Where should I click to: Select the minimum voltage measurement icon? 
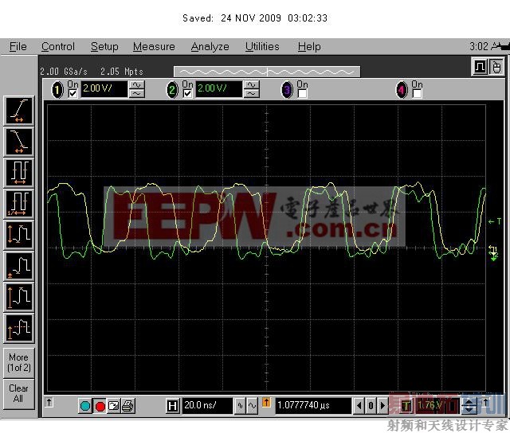19,266
